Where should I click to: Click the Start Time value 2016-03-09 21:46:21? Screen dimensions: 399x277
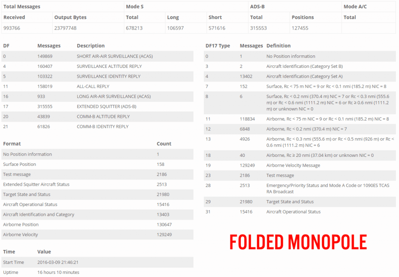(60, 262)
